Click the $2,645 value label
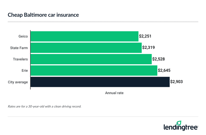206x135 pixels. [x=164, y=70]
